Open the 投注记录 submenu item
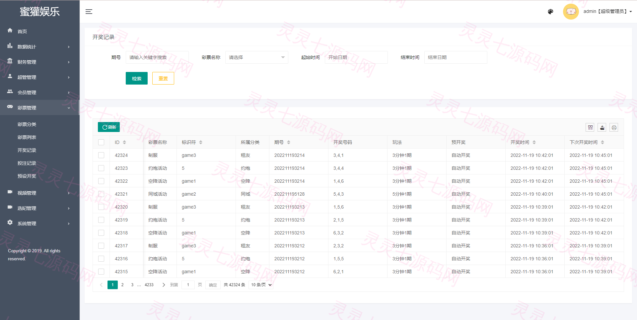 [27, 163]
